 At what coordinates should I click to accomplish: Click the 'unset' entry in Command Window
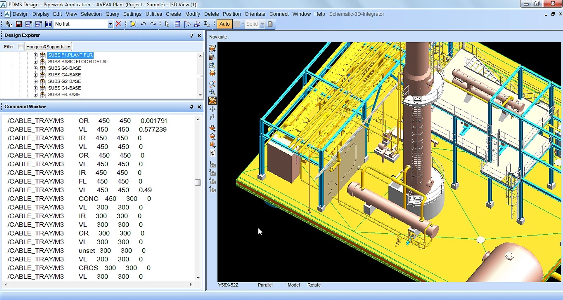[x=87, y=251]
